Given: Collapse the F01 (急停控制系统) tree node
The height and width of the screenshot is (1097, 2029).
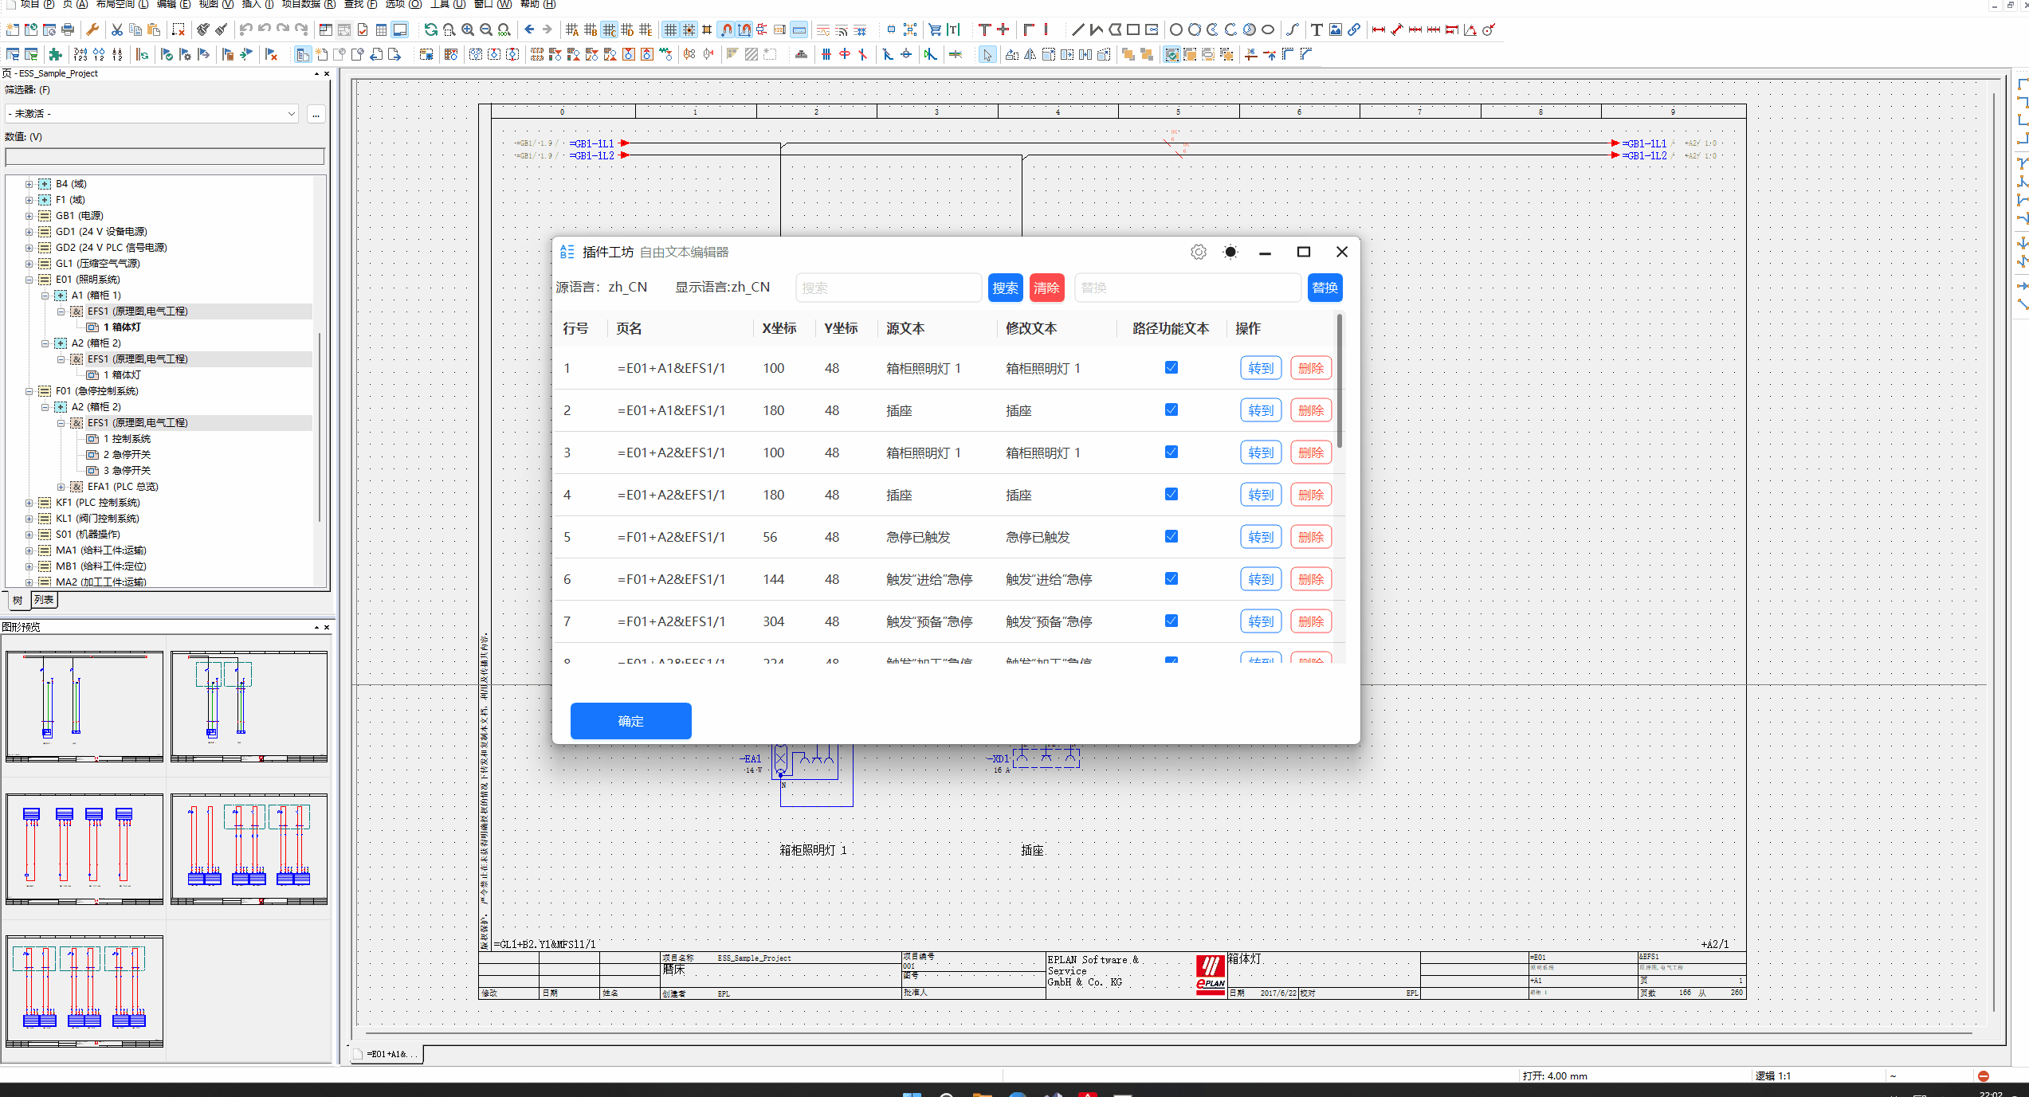Looking at the screenshot, I should [x=29, y=391].
